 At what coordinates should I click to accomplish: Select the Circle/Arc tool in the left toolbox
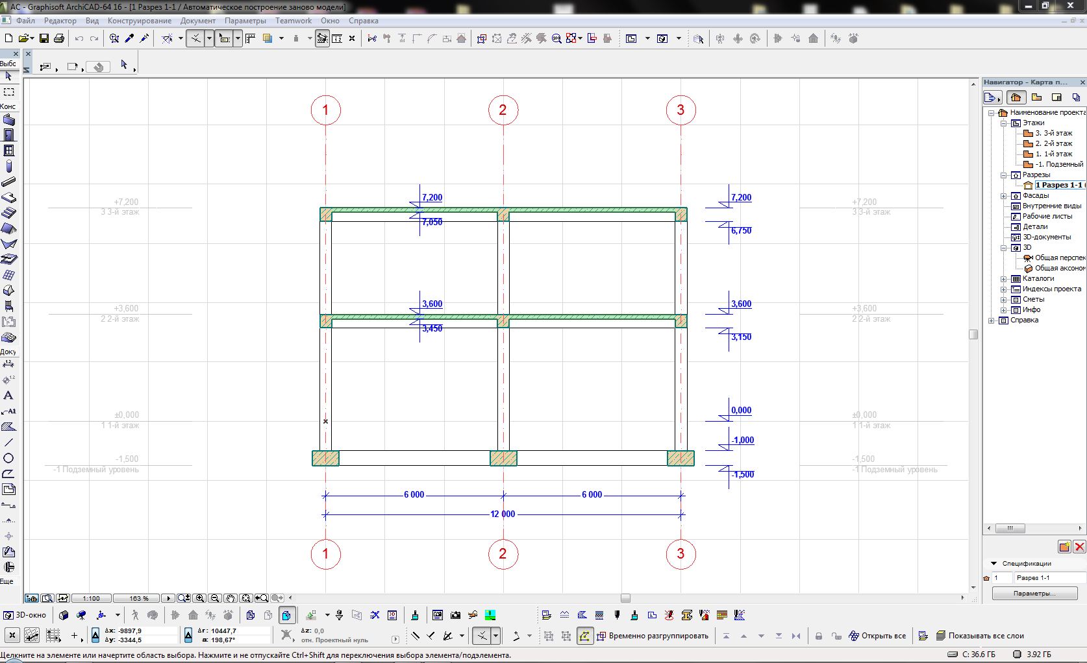pos(8,458)
